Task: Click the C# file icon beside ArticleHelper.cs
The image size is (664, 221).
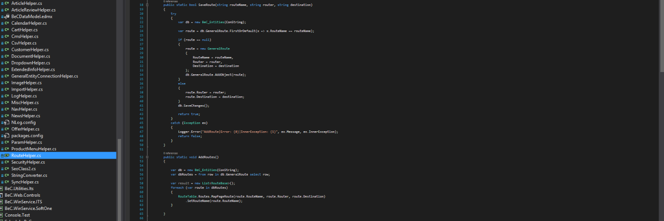Action: [x=7, y=3]
